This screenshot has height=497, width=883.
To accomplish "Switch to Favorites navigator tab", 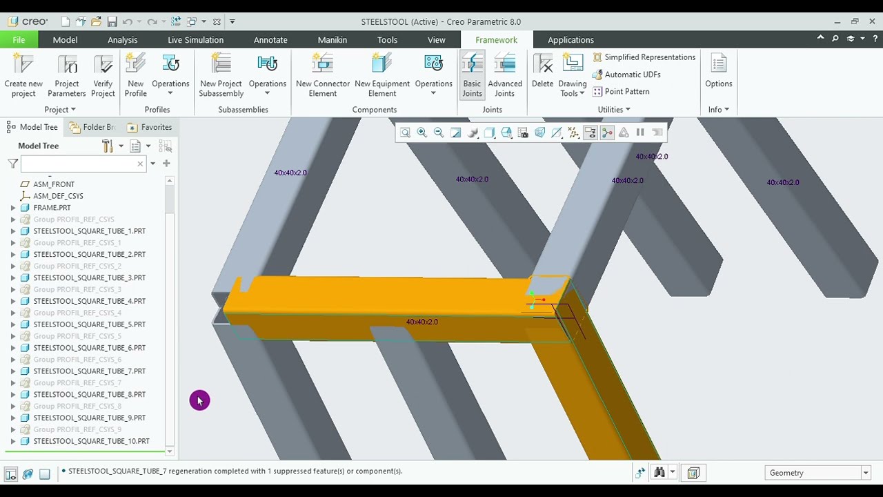I will (149, 127).
